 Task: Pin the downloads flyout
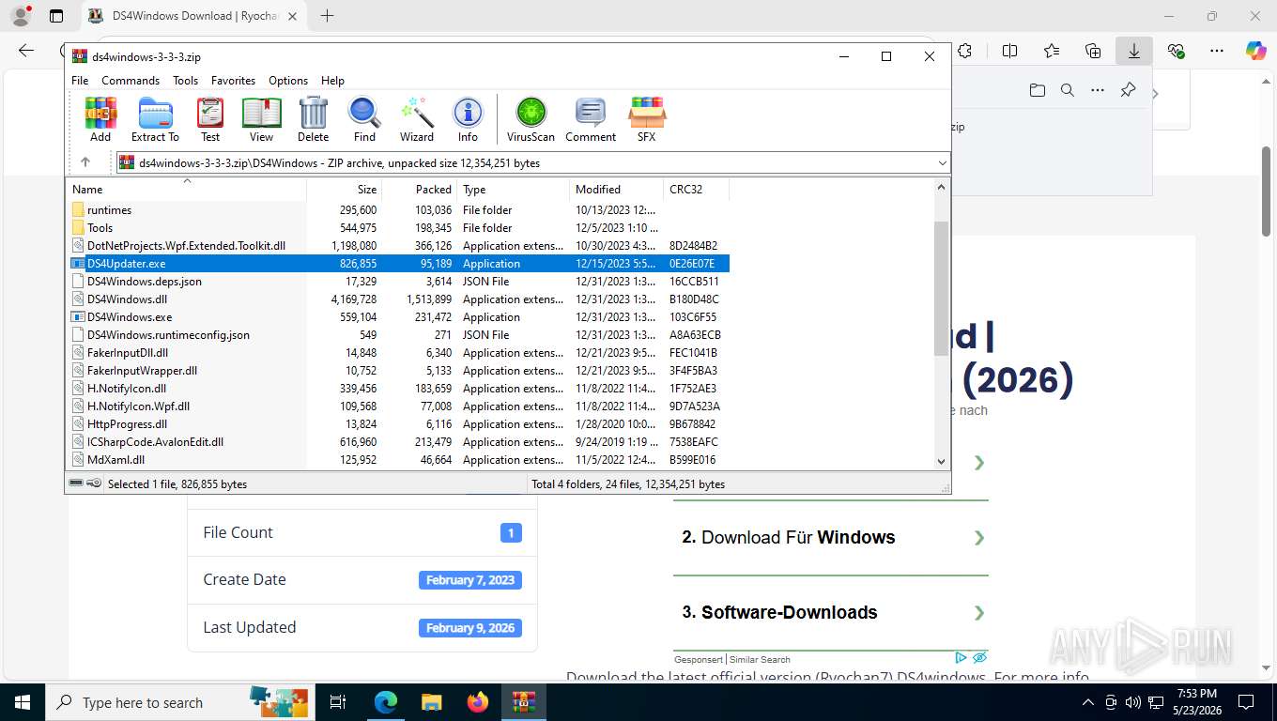(x=1128, y=90)
